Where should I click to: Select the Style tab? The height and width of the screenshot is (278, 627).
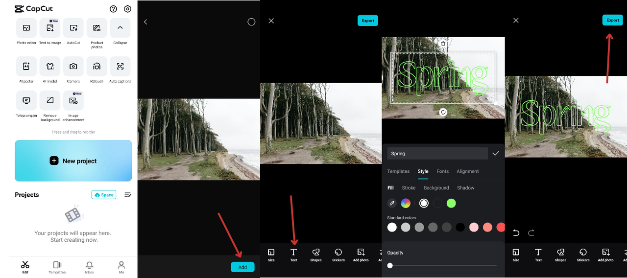[423, 171]
